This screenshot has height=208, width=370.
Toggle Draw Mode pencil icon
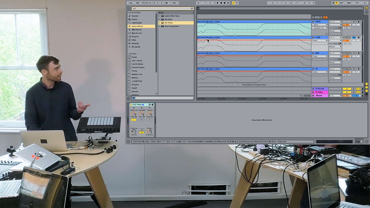pyautogui.click(x=333, y=3)
